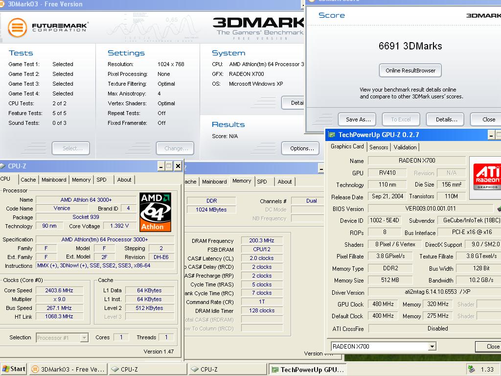501x376 pixels.
Task: Click Core Speed value 2403.6 MHz
Action: click(x=59, y=290)
